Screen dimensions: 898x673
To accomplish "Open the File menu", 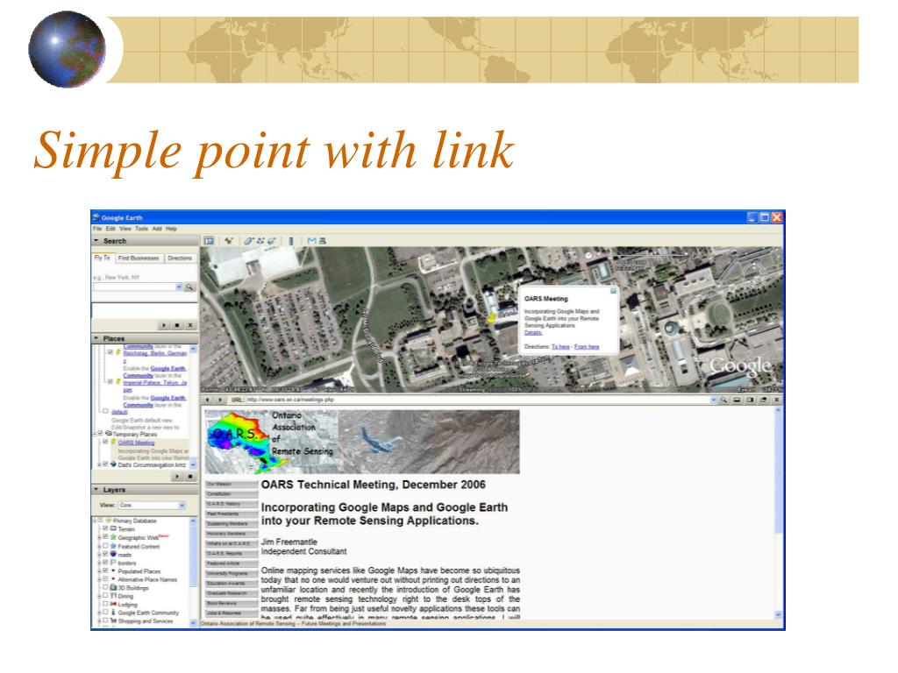I will [97, 229].
